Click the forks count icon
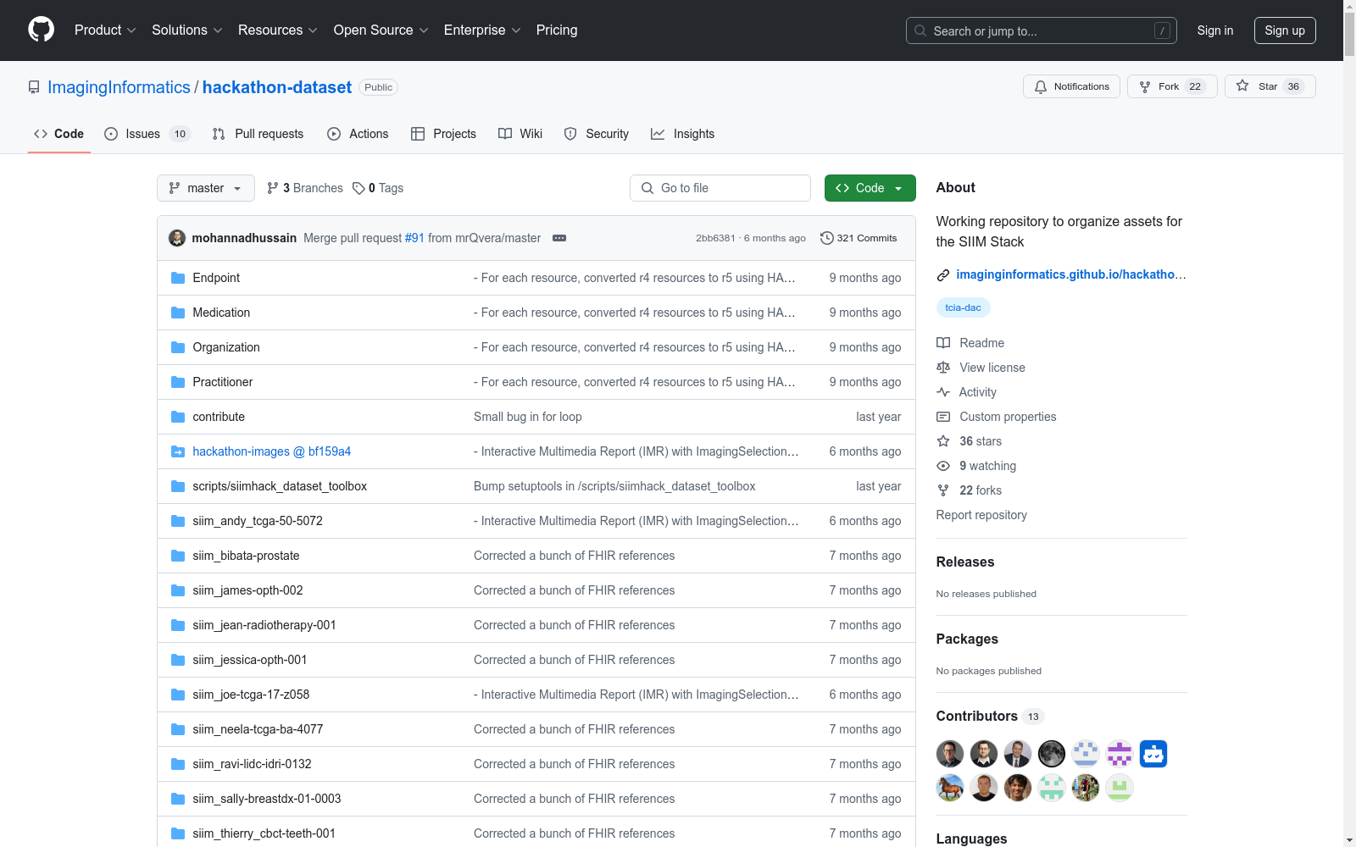 pyautogui.click(x=943, y=490)
